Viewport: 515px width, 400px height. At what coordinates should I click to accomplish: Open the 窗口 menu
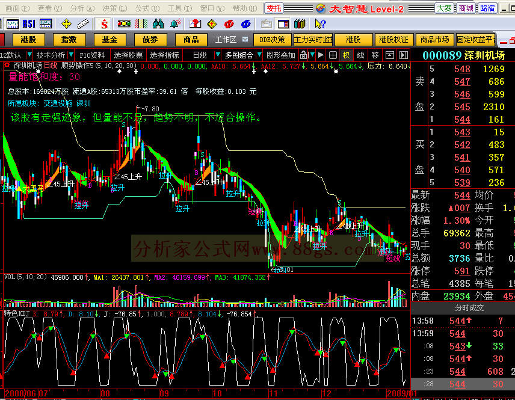[212, 8]
